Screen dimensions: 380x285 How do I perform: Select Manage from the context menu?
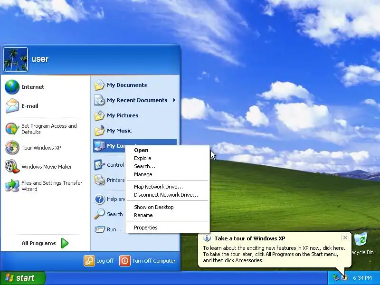pyautogui.click(x=168, y=174)
